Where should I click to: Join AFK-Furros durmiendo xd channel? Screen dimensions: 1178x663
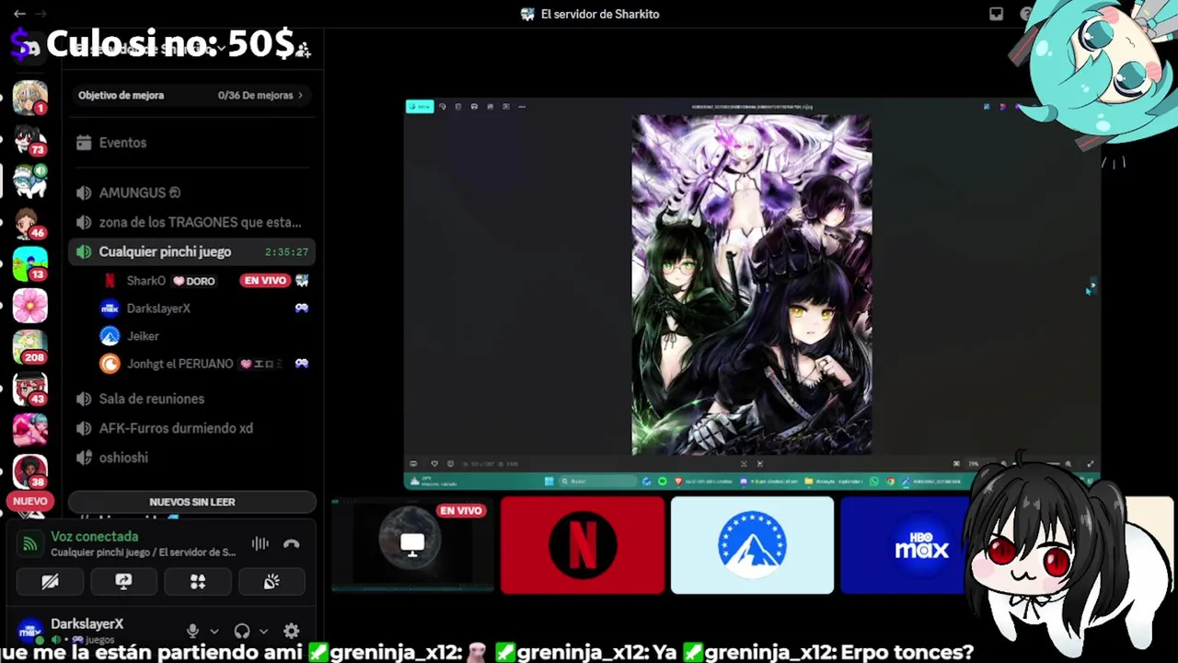click(x=191, y=428)
